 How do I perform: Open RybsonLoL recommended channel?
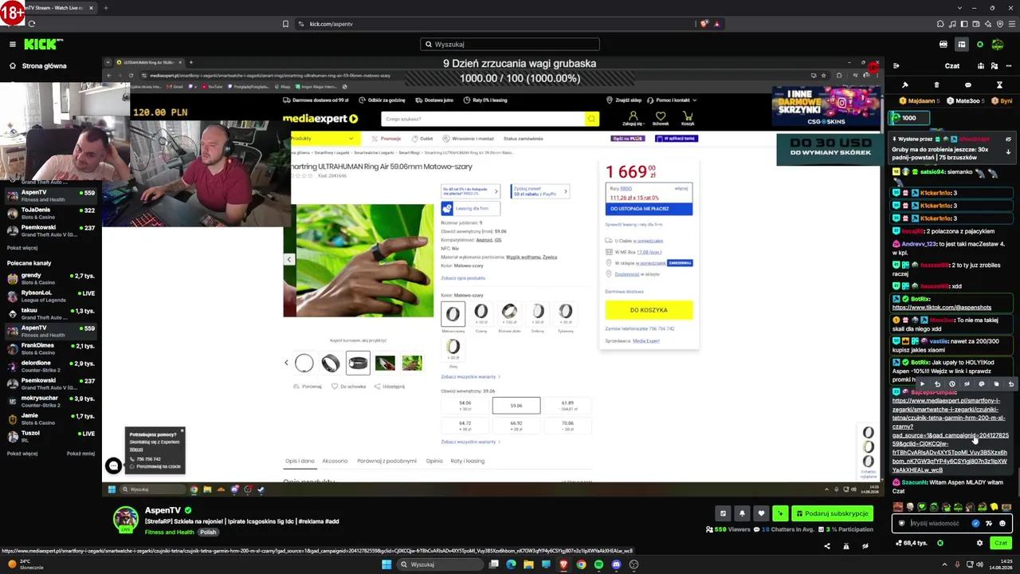point(51,296)
